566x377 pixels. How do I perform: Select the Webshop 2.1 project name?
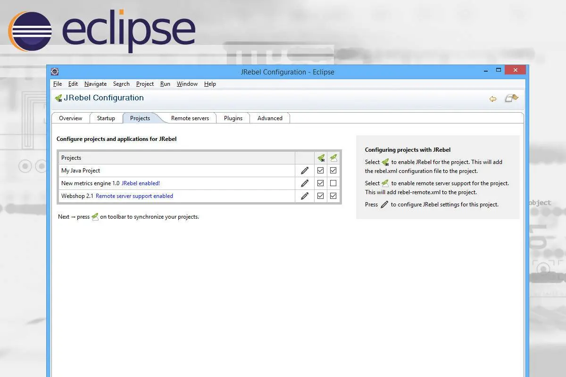[77, 196]
